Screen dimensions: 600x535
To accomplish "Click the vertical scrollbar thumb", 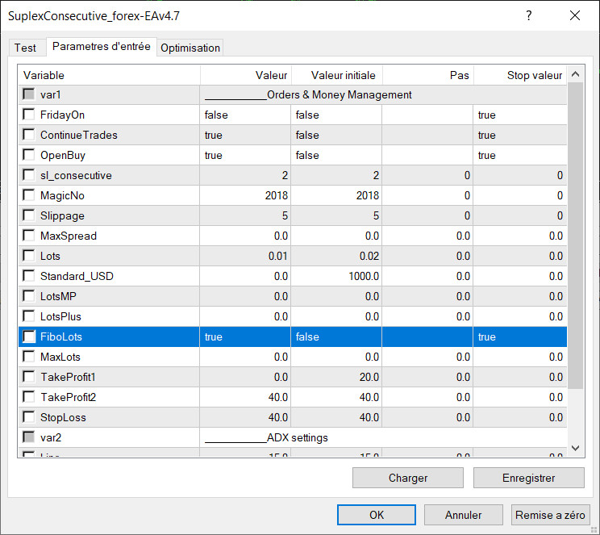I will (x=575, y=234).
